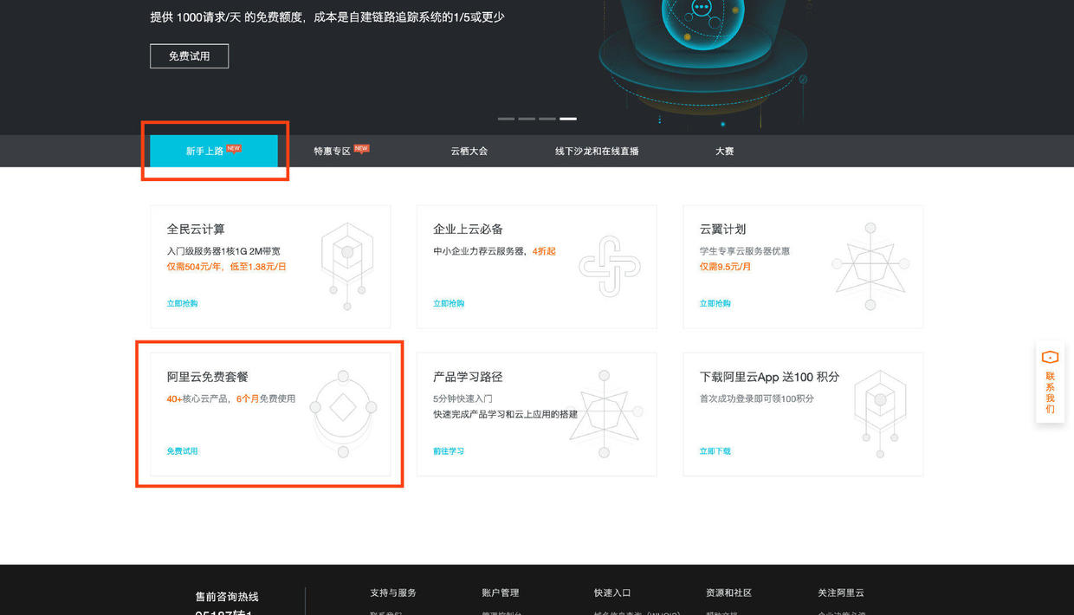1074x615 pixels.
Task: Open the 大赛 tab
Action: point(724,151)
